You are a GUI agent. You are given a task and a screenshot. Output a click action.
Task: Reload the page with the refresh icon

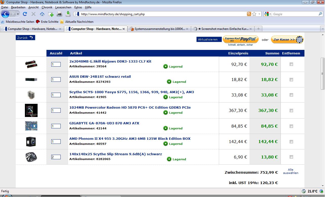click(x=25, y=14)
